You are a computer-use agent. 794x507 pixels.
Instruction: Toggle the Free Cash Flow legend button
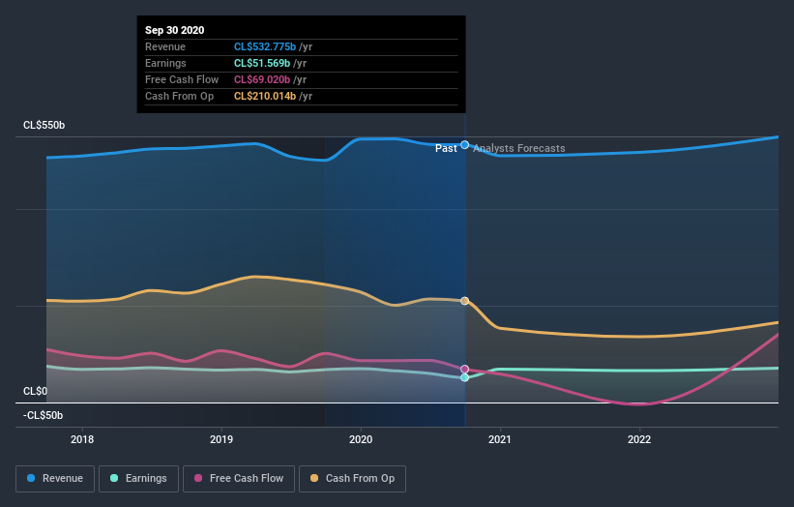[239, 479]
